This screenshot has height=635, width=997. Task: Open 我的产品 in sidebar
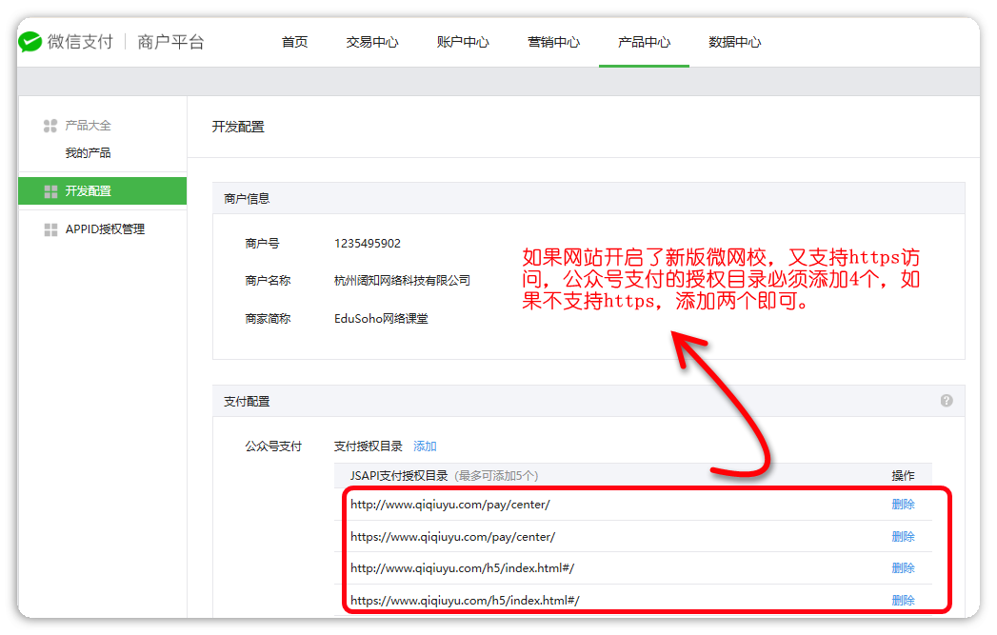pos(88,153)
